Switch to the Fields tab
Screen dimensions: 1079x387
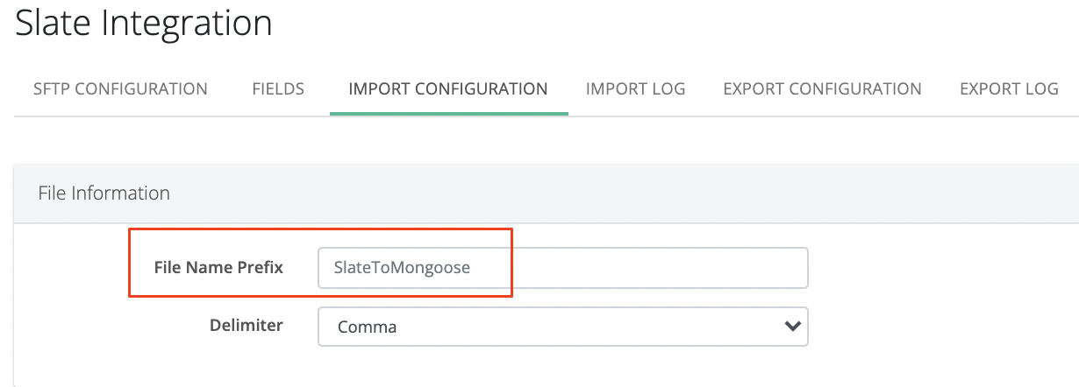pyautogui.click(x=278, y=88)
